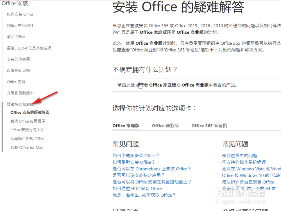
Task: Switch to 'Office 商业版' tab
Action: click(166, 126)
